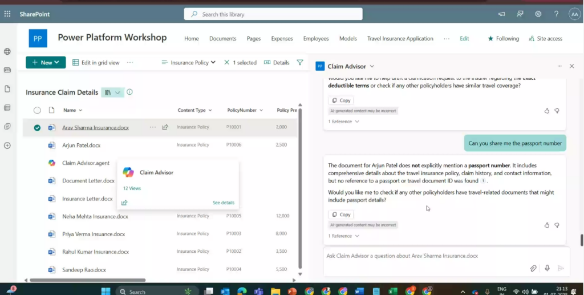Open the settings gear in SharePoint header
Viewport: 584px width, 295px height.
coord(538,14)
